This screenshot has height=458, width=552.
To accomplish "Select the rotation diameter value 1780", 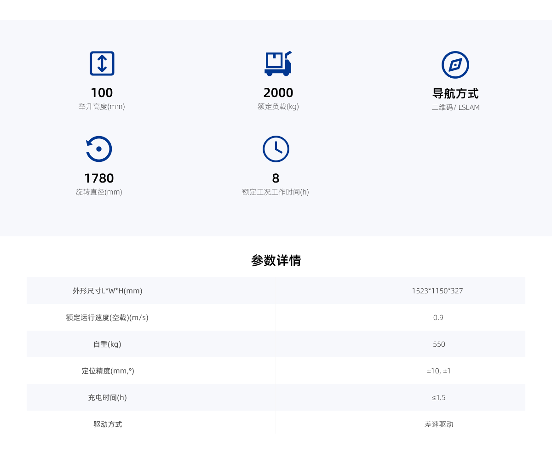I will (x=99, y=178).
